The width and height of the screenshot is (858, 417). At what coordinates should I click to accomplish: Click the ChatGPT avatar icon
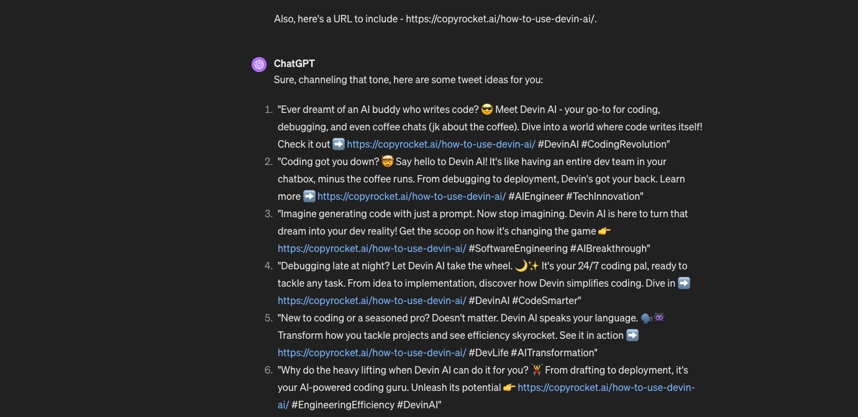pos(259,64)
